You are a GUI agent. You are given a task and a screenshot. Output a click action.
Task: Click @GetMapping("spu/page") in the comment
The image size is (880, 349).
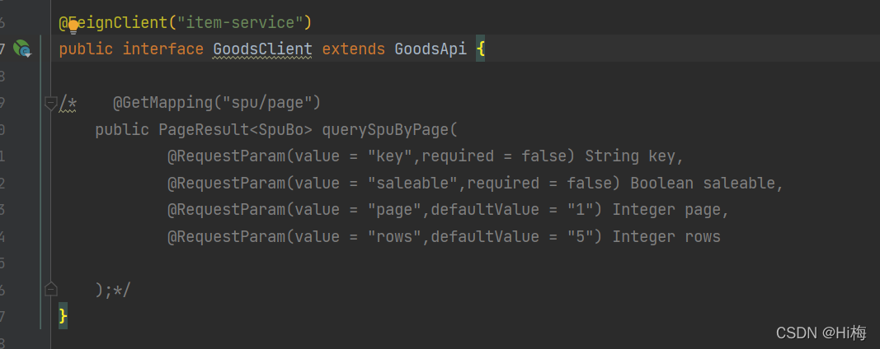(x=217, y=103)
